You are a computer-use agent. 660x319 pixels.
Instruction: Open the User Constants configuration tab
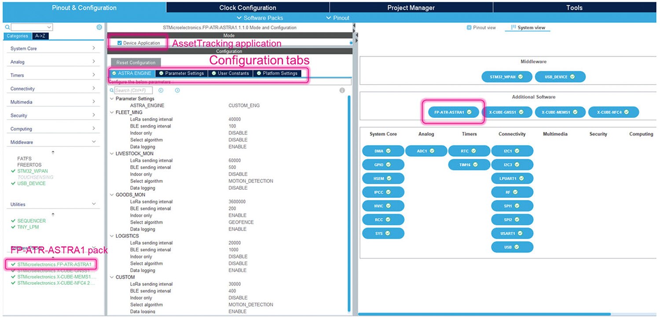230,73
